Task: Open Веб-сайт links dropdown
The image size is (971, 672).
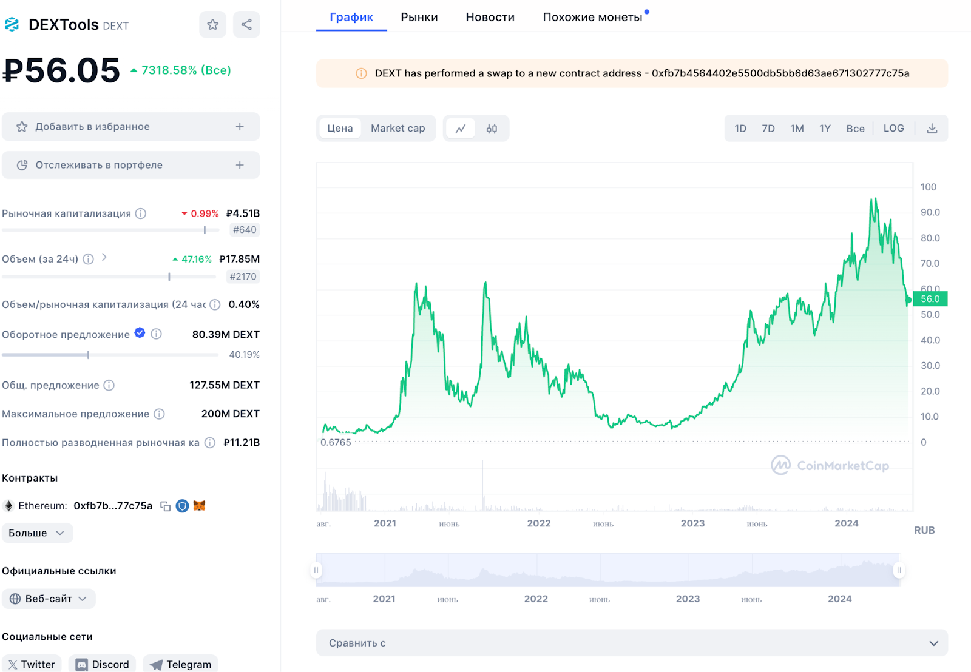Action: tap(49, 599)
